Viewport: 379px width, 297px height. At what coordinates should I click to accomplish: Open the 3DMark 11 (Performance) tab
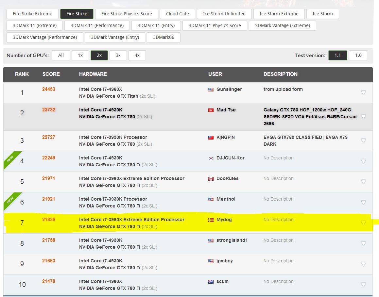click(x=97, y=25)
